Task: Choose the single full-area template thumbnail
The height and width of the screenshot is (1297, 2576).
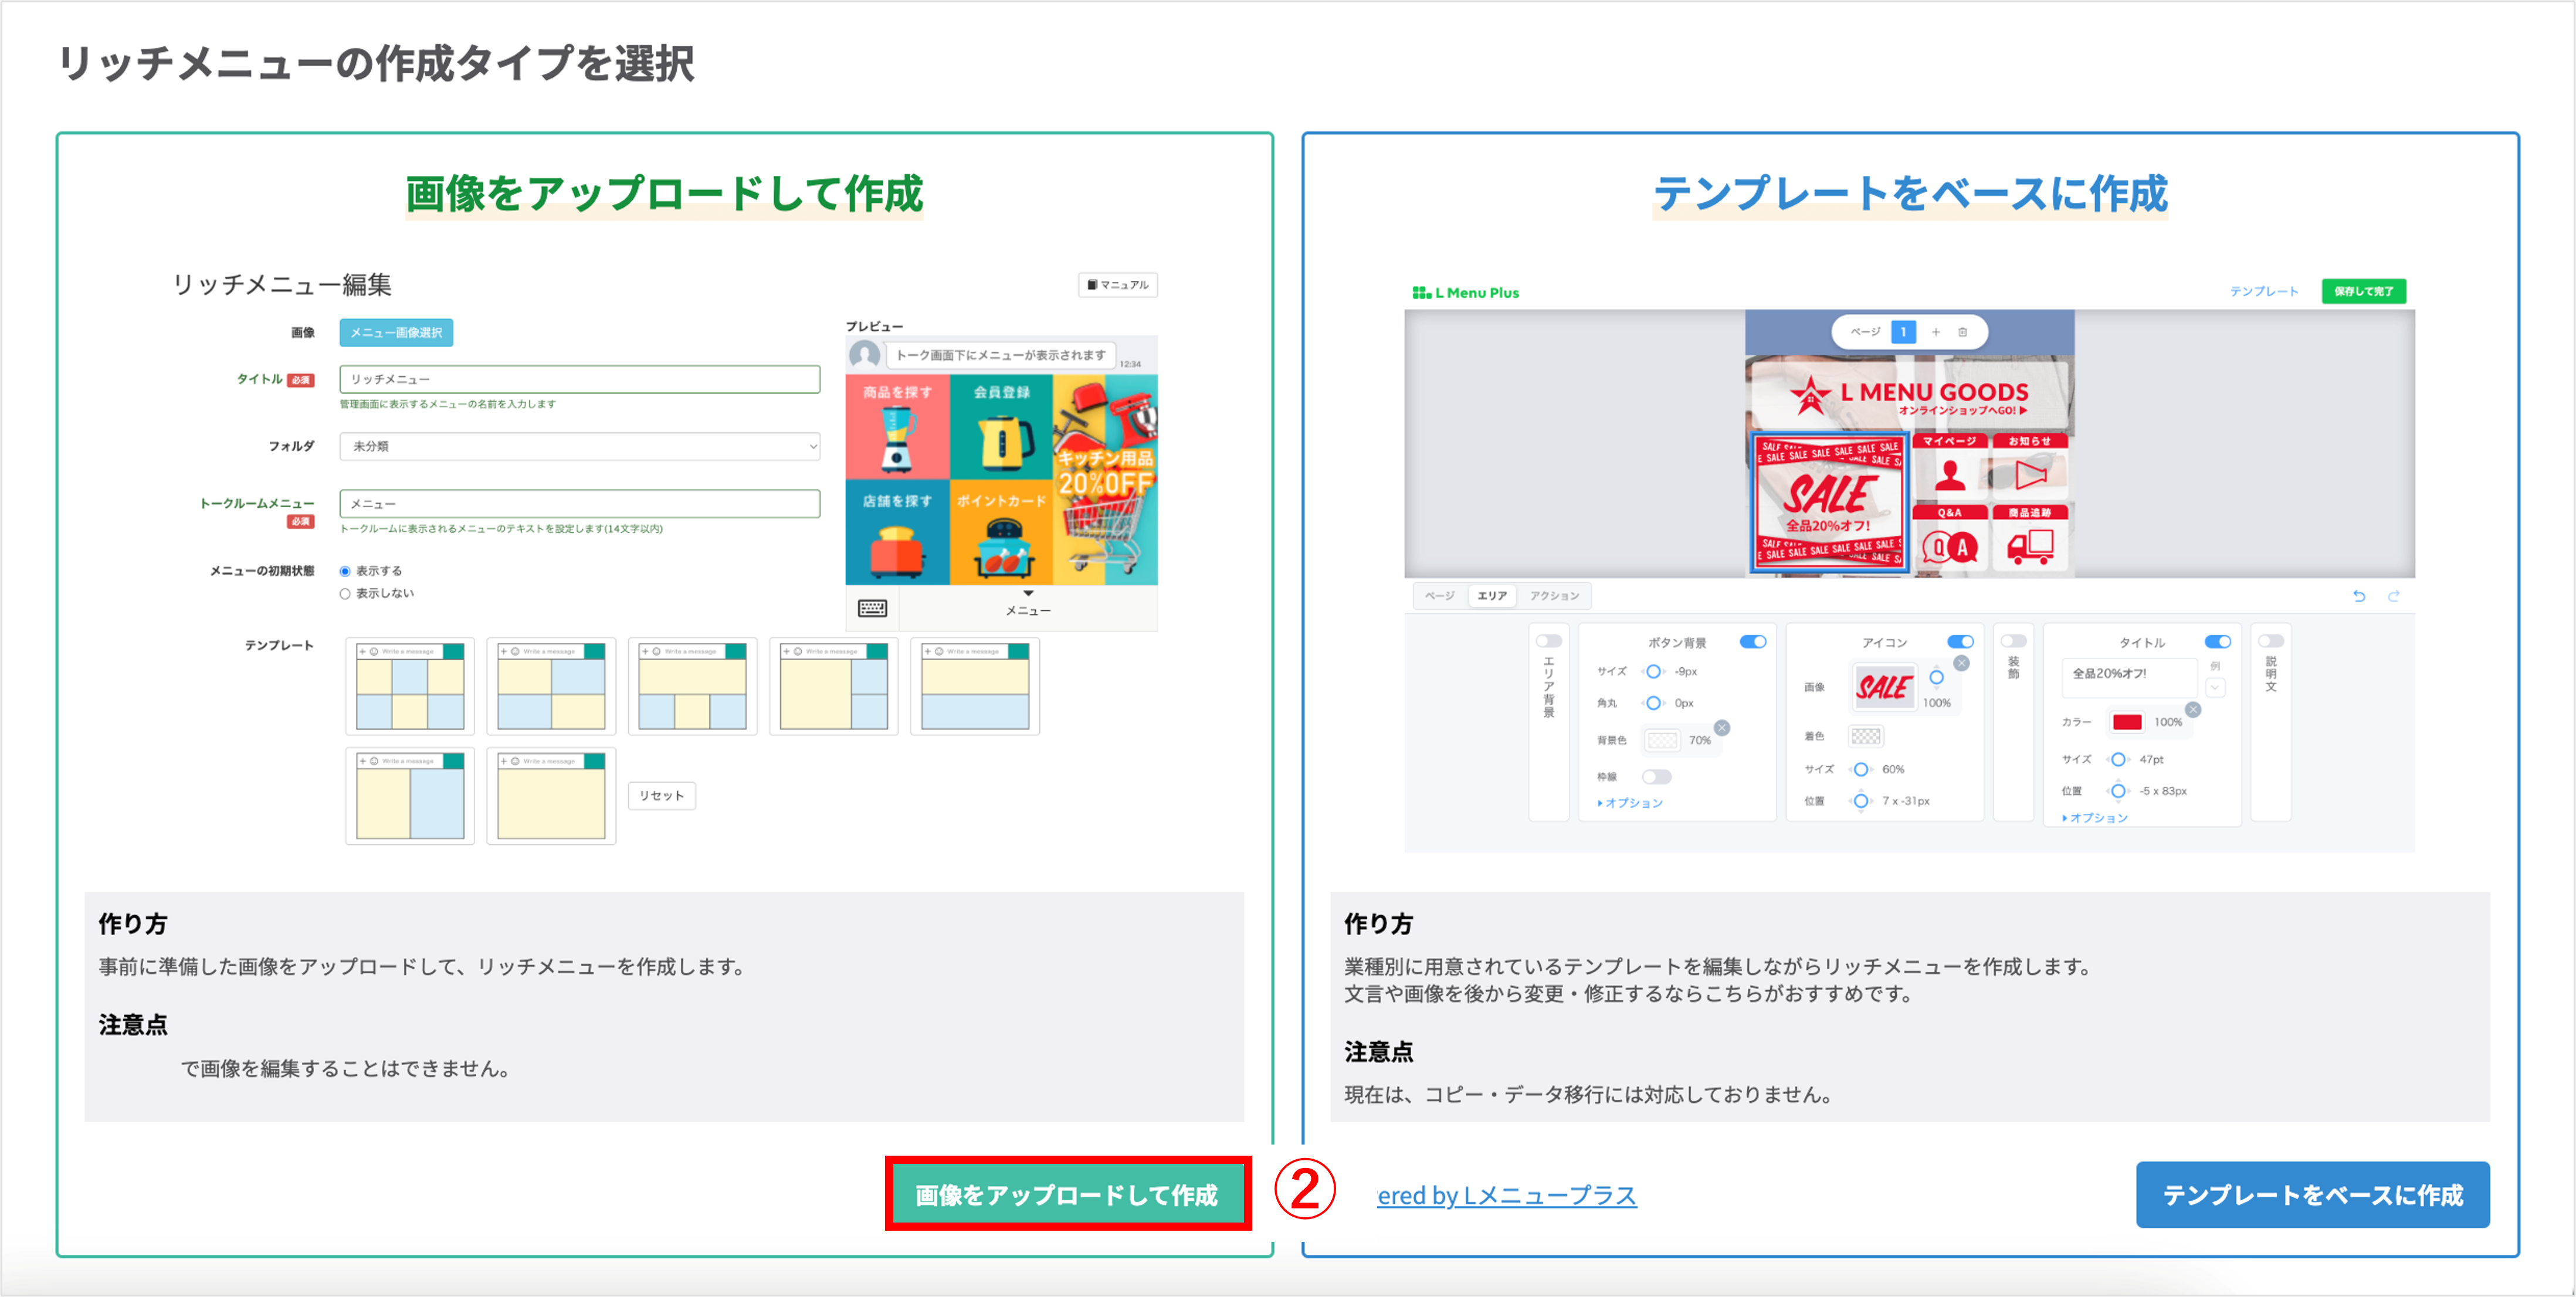Action: click(x=551, y=796)
